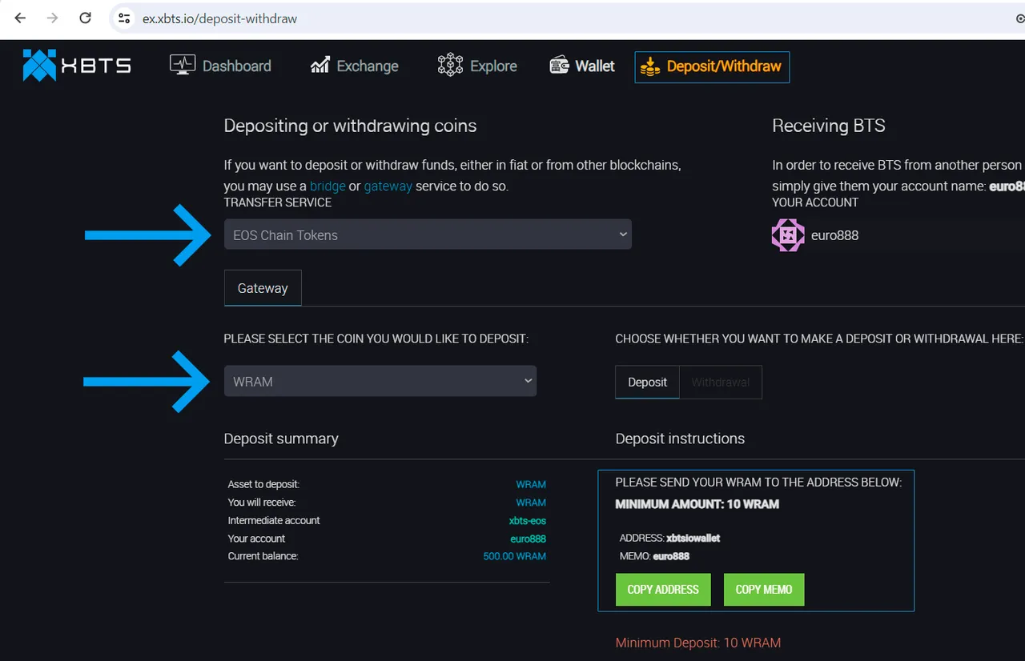Open the Wallet menu item
This screenshot has height=661, width=1025.
coord(582,66)
